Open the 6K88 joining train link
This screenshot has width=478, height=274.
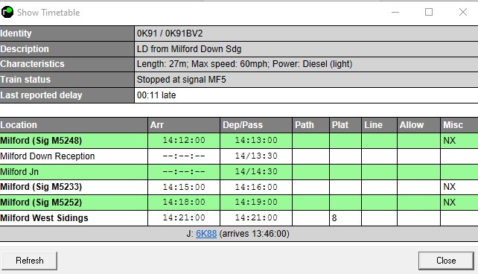coord(206,234)
